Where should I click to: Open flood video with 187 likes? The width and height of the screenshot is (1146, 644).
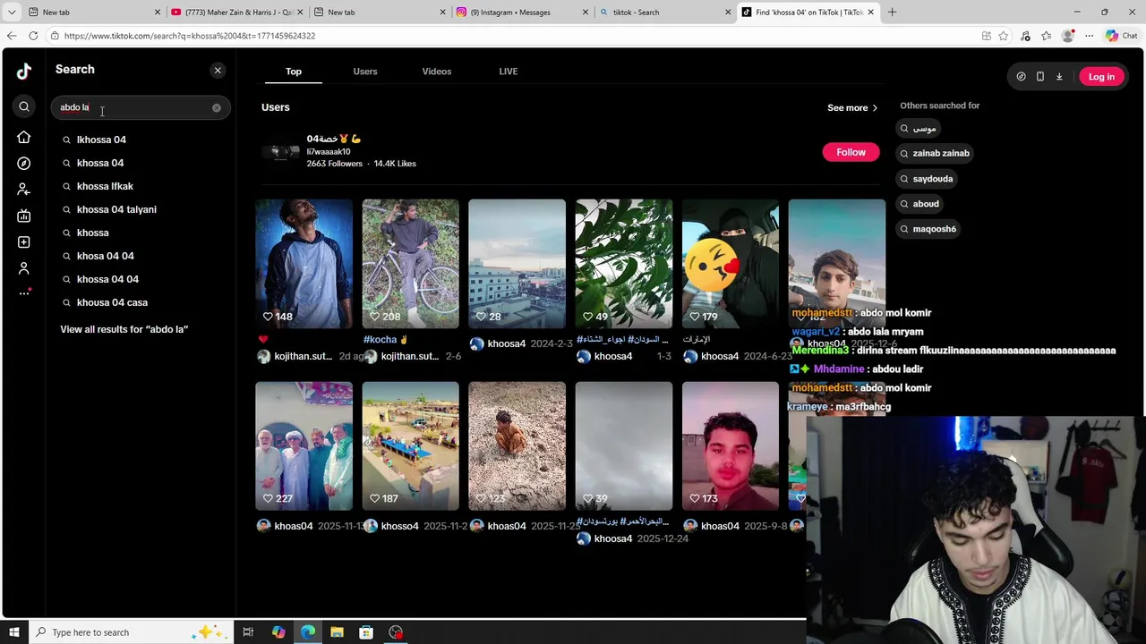coord(410,446)
